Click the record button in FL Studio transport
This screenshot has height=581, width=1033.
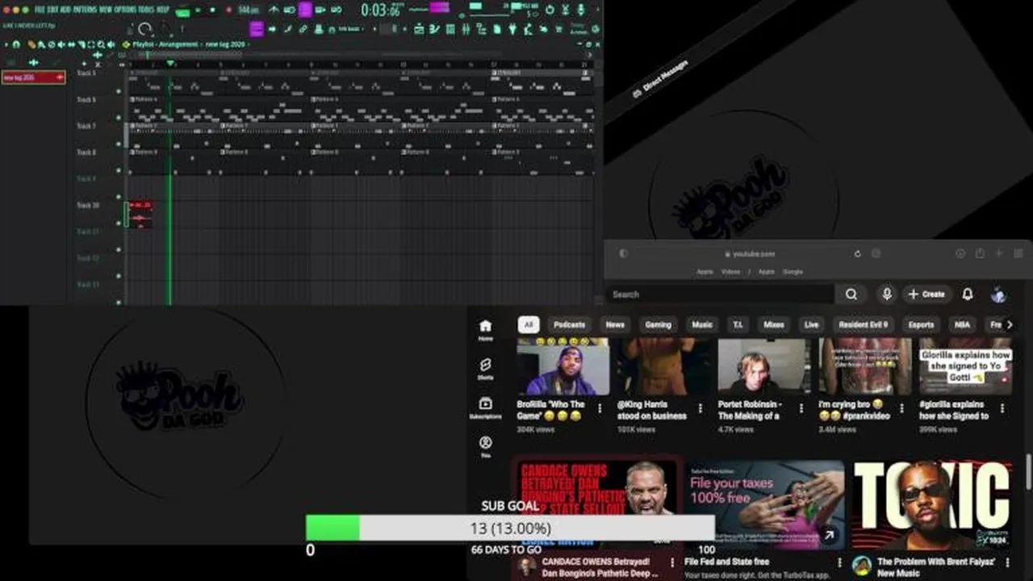click(x=229, y=10)
